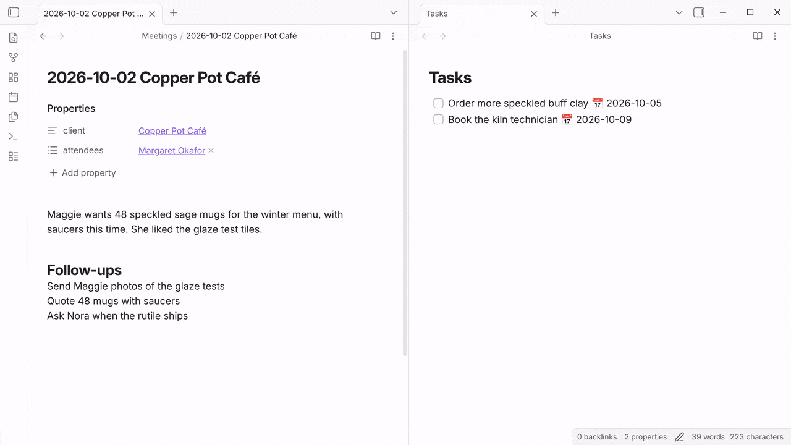
Task: Open today's daily note calendar icon
Action: [x=14, y=97]
